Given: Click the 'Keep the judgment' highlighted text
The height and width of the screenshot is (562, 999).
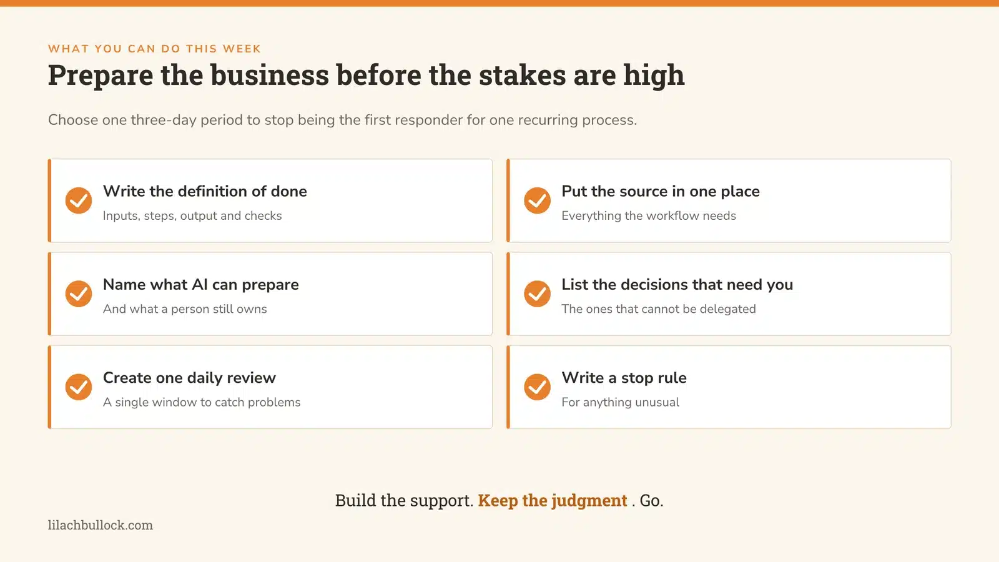Looking at the screenshot, I should tap(553, 501).
